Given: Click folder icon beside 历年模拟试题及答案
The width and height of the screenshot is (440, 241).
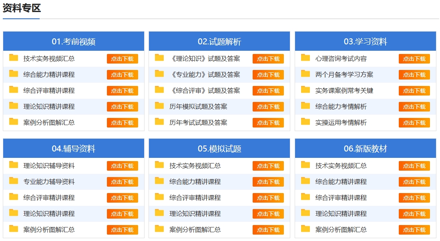Looking at the screenshot, I should click(x=159, y=106).
